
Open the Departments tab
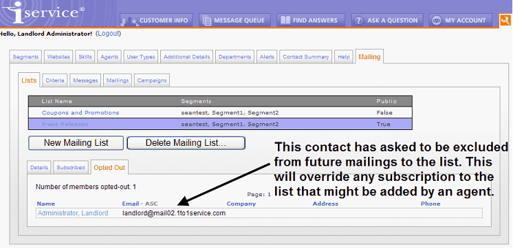[234, 56]
